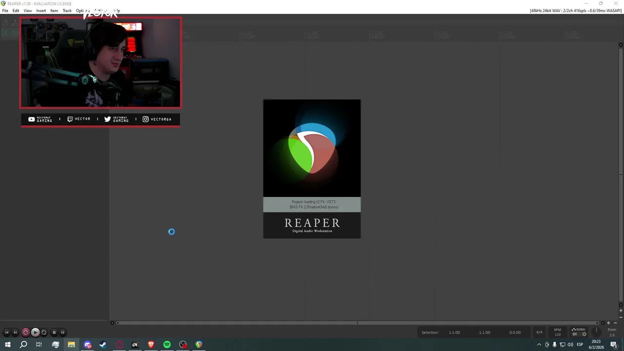Image resolution: width=624 pixels, height=351 pixels.
Task: Open the Edit menu
Action: coord(16,11)
